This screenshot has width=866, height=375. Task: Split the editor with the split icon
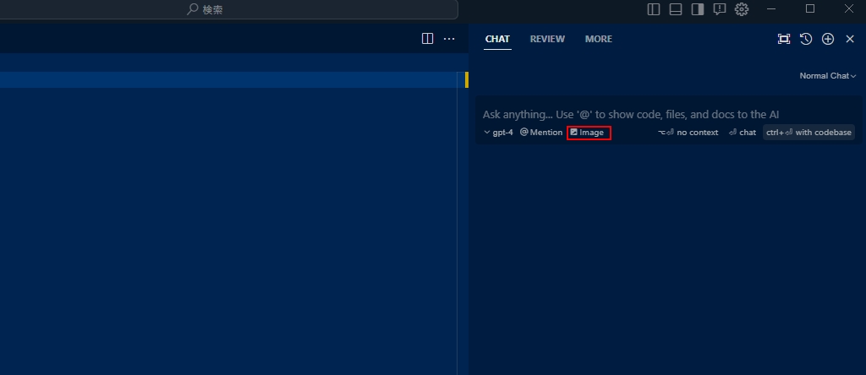[428, 39]
